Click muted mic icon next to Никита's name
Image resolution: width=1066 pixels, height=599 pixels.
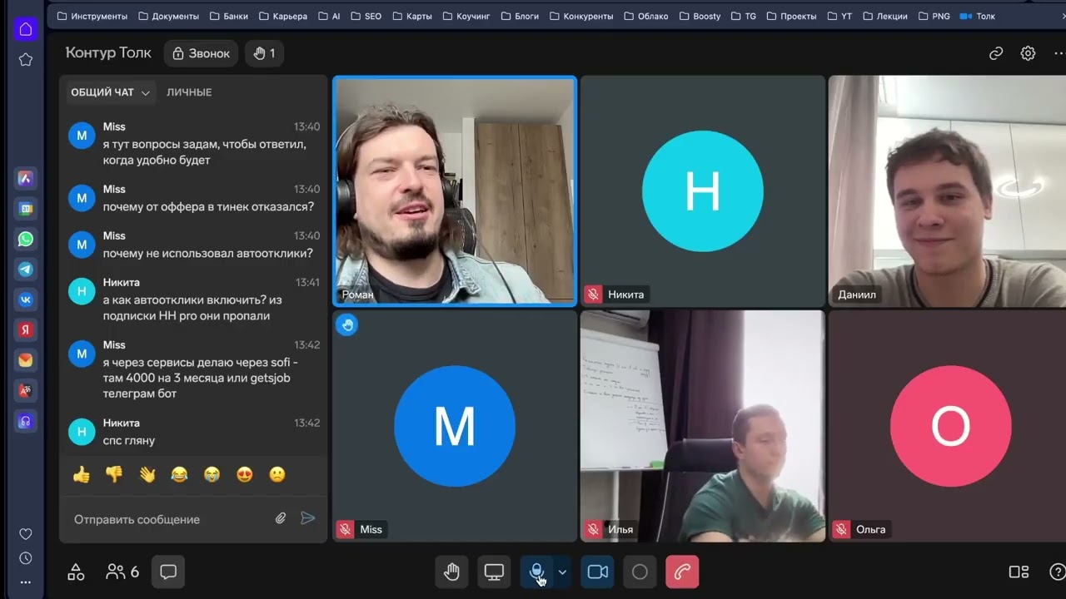pyautogui.click(x=593, y=295)
